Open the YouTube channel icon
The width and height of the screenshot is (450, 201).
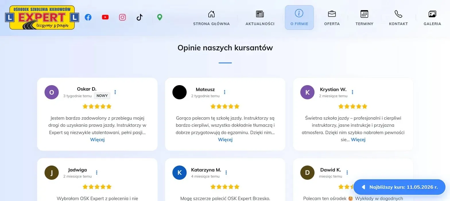click(x=105, y=17)
